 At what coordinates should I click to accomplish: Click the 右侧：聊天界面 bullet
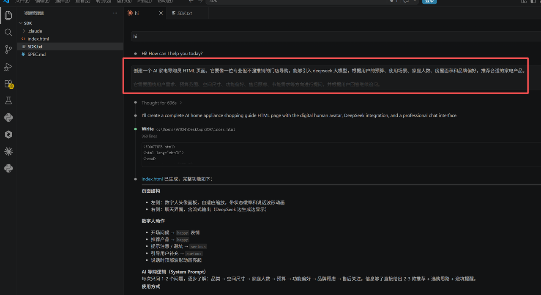point(209,209)
